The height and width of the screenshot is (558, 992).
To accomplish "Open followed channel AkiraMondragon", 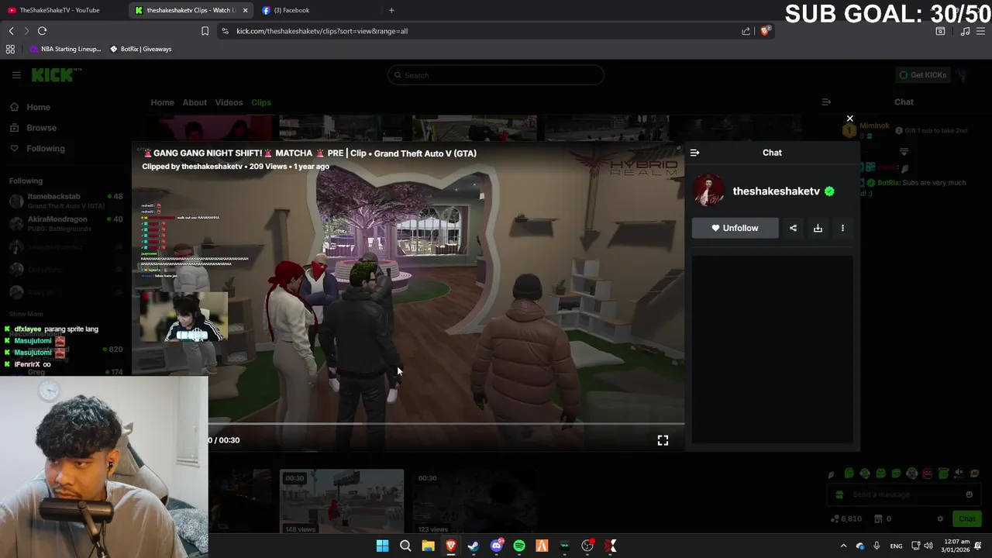I will [x=65, y=223].
